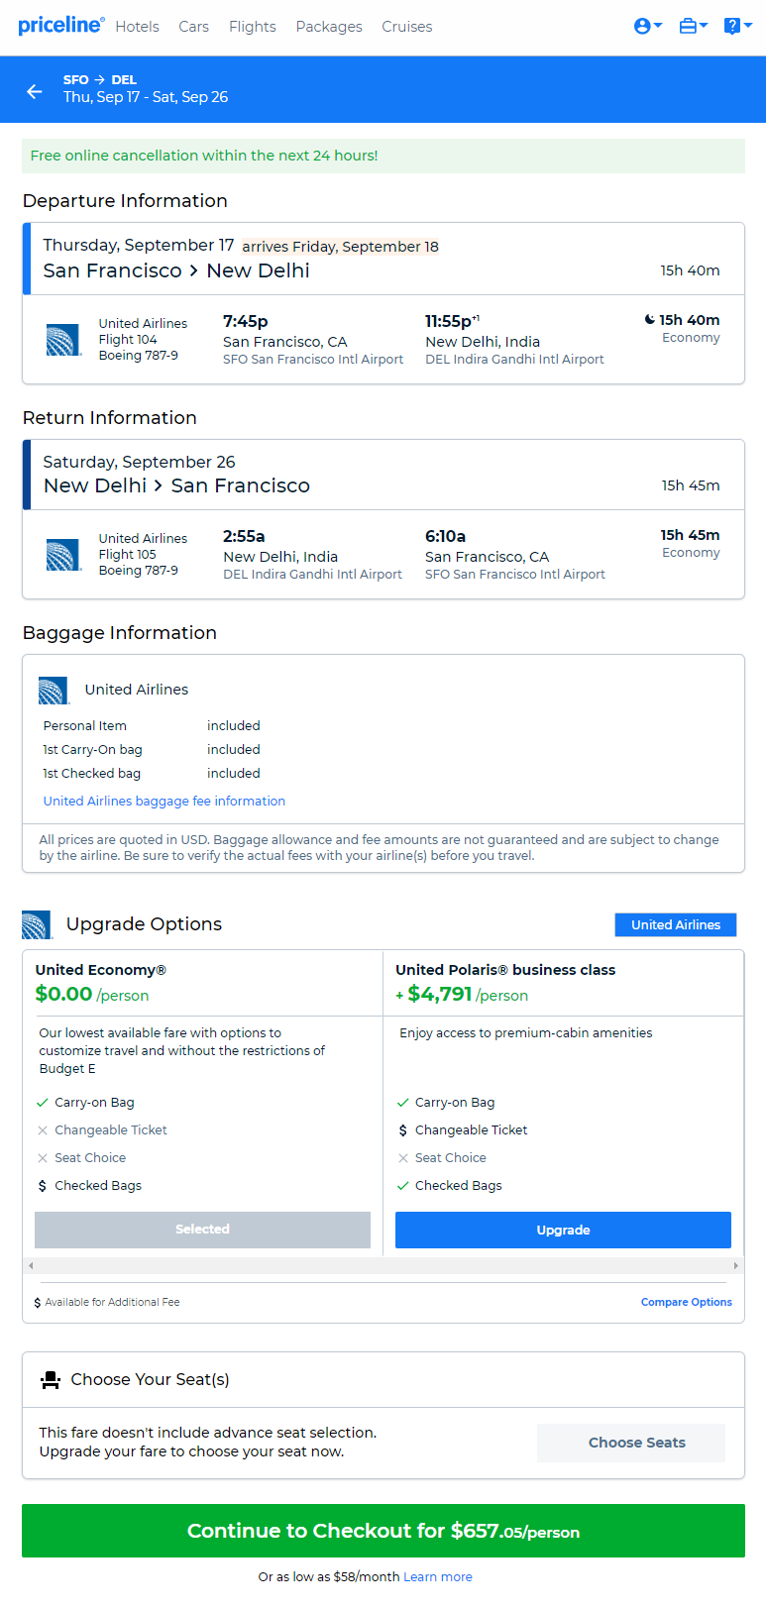The image size is (766, 1610).
Task: Click Changeable Ticket X icon under United Economy
Action: tap(43, 1129)
